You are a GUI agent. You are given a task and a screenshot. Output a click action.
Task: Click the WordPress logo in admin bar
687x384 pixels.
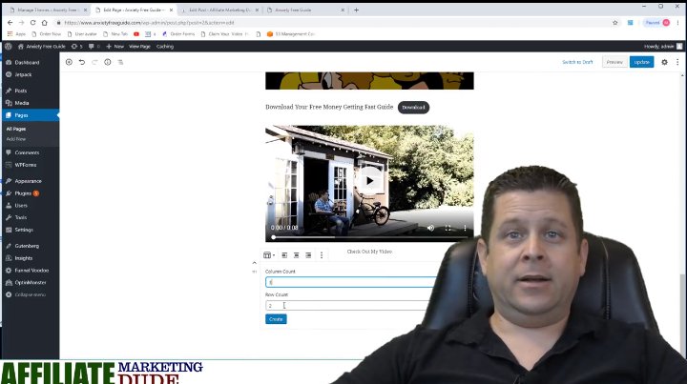click(9, 47)
